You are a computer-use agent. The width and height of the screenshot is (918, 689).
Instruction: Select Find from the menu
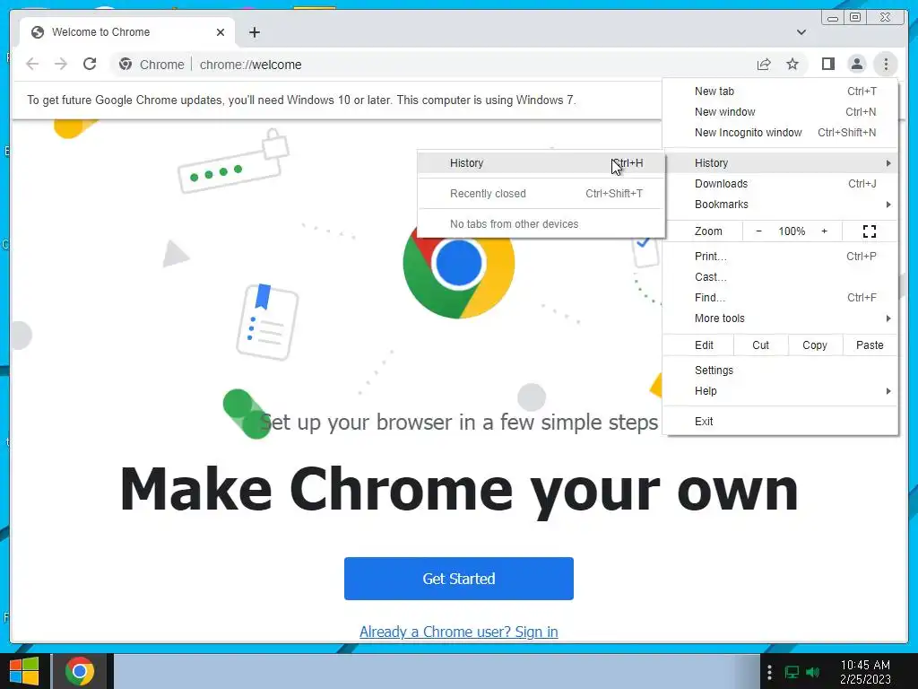pyautogui.click(x=781, y=298)
